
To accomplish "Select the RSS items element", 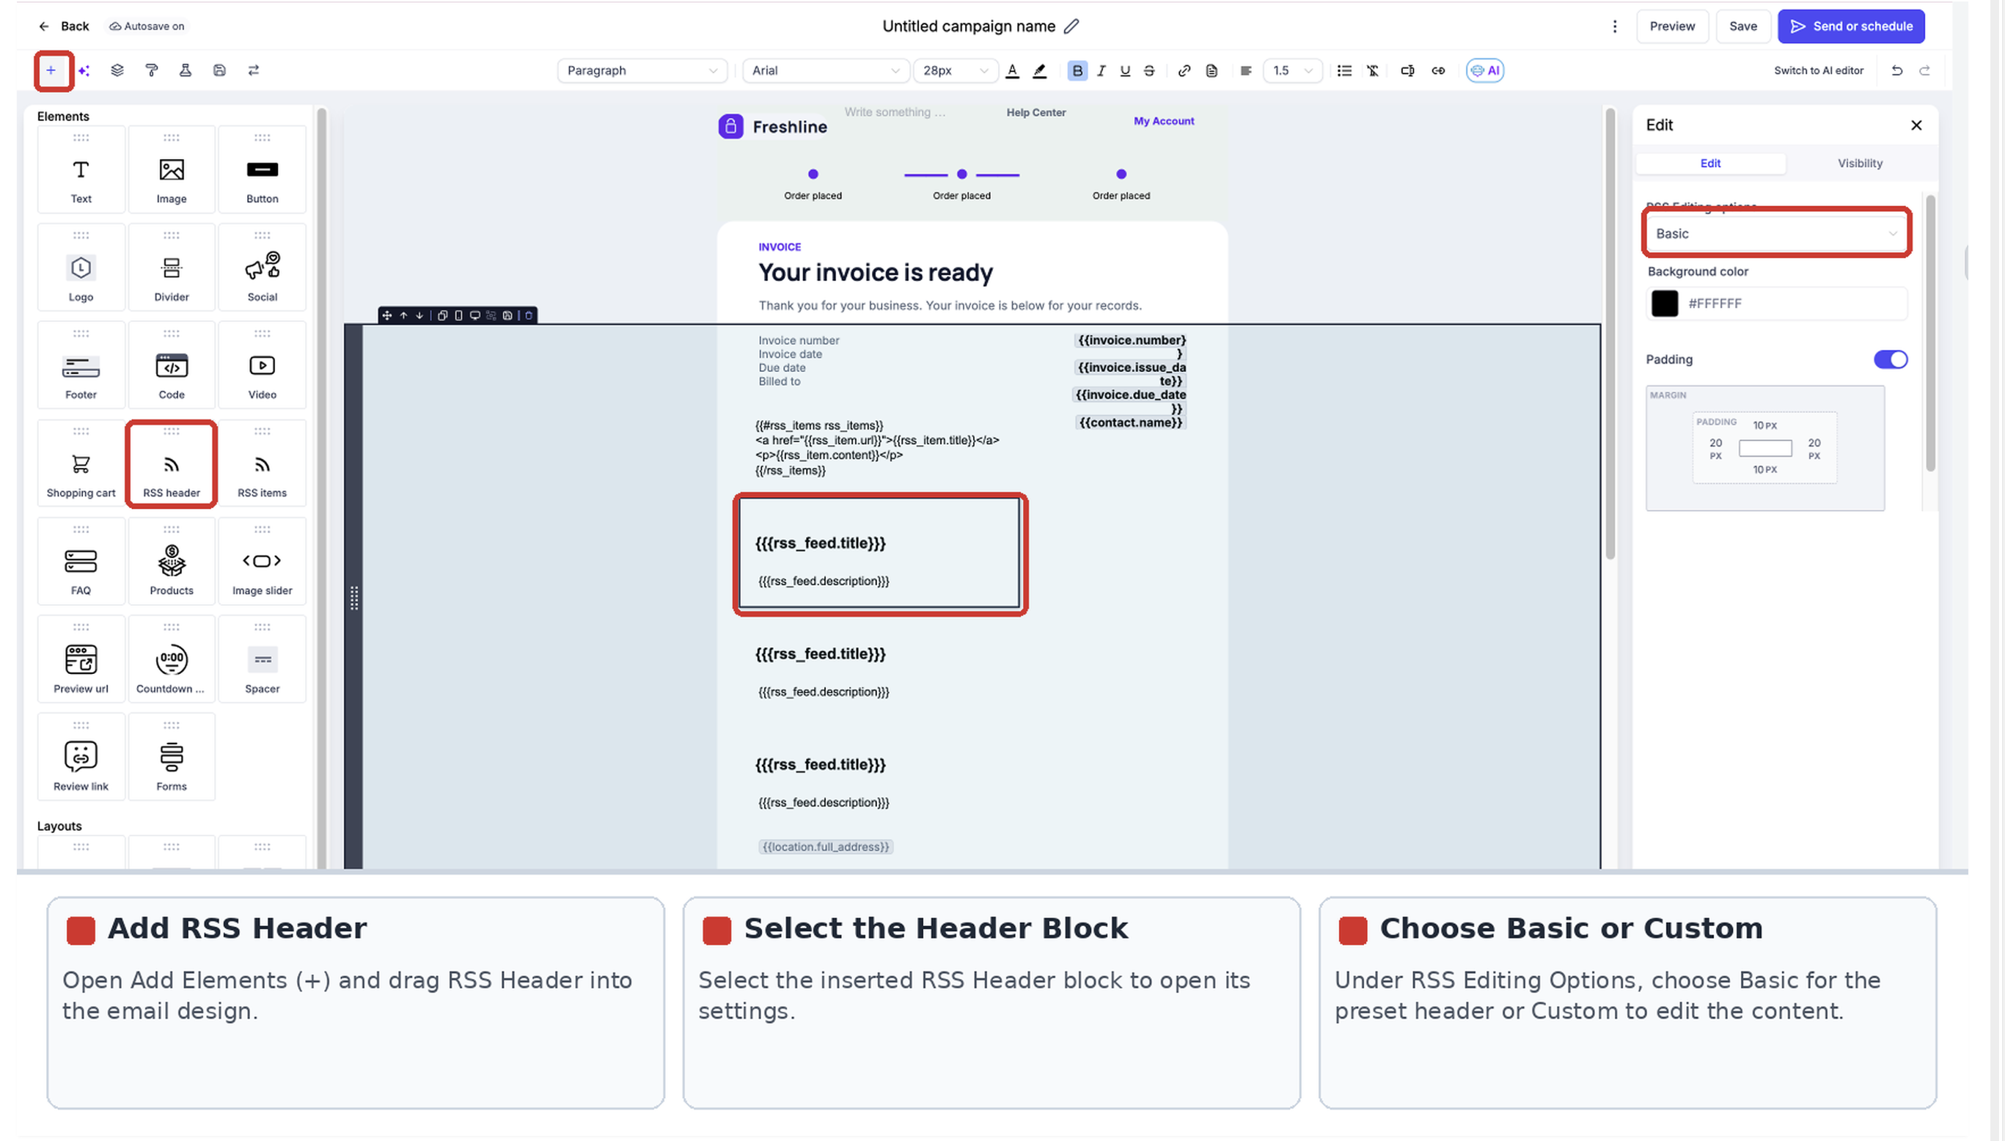I will (x=263, y=463).
